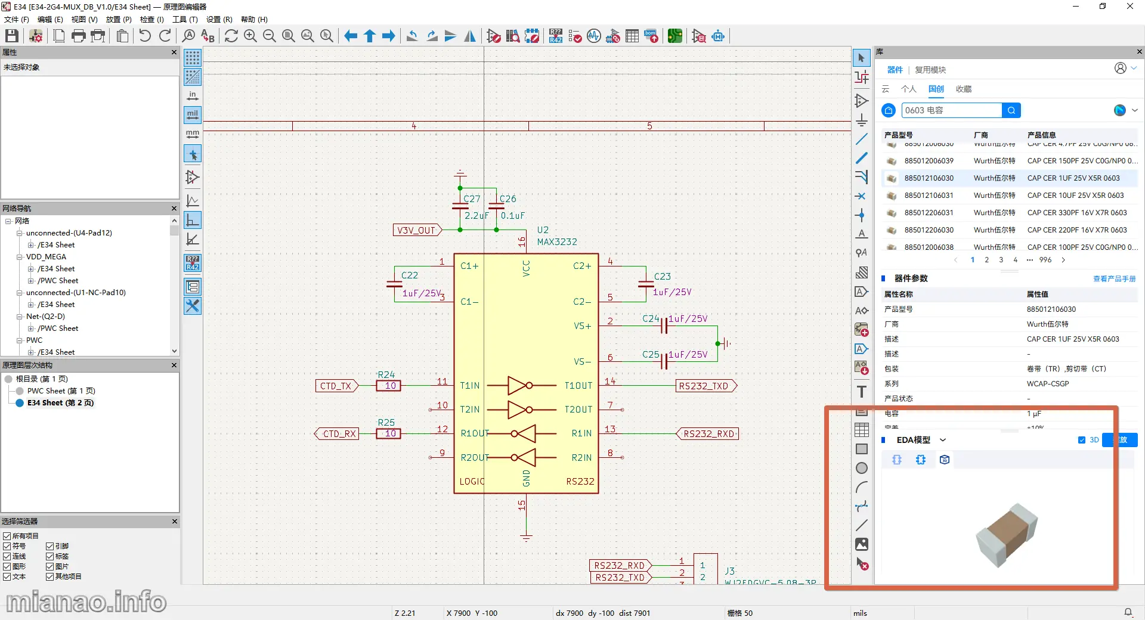Uncheck the 引脚 filter checkbox
The image size is (1145, 620).
point(50,546)
